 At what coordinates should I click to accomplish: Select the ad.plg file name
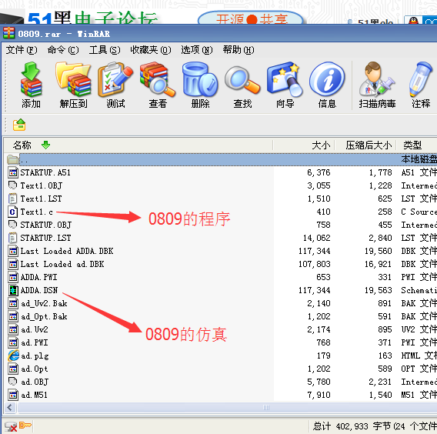coord(35,356)
